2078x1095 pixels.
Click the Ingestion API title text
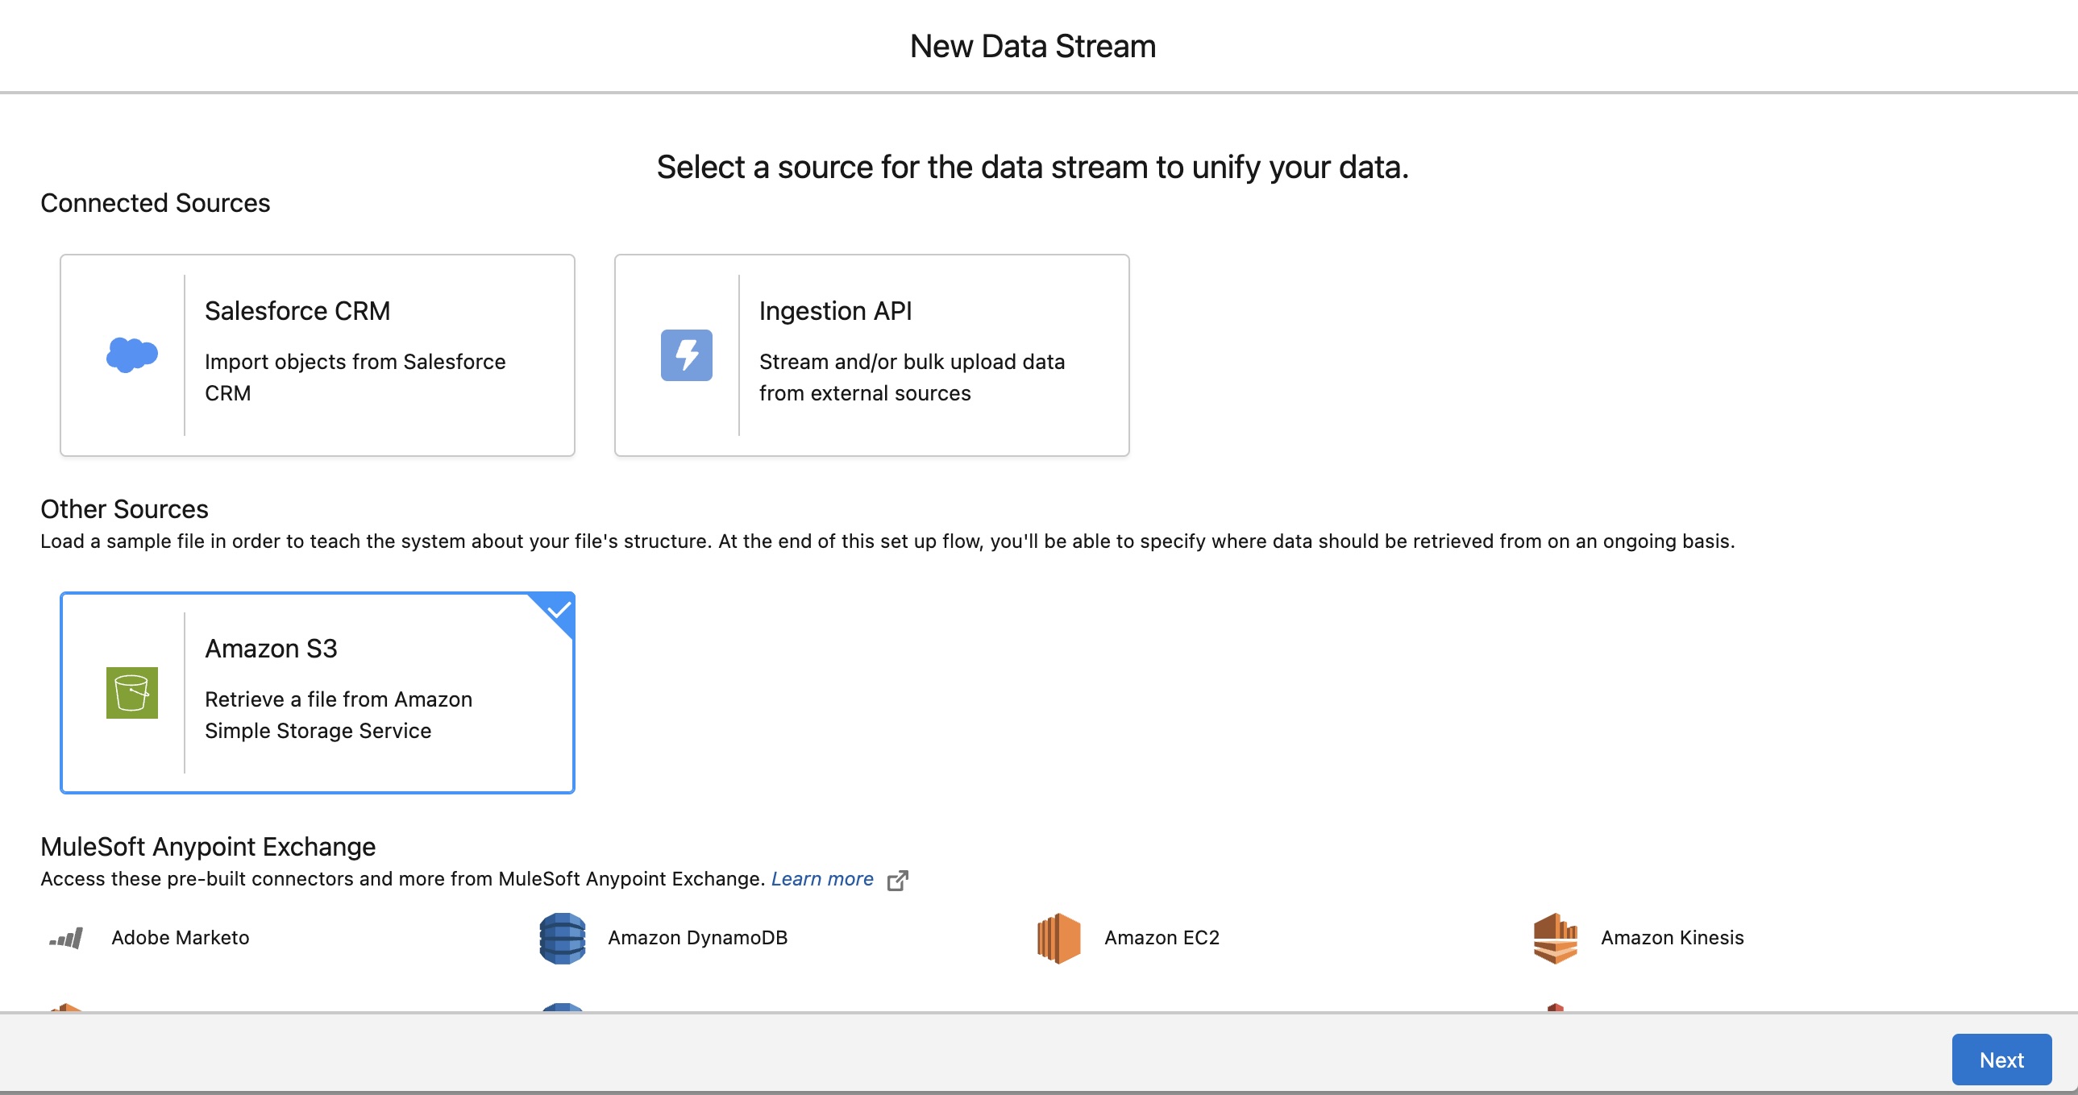[836, 311]
